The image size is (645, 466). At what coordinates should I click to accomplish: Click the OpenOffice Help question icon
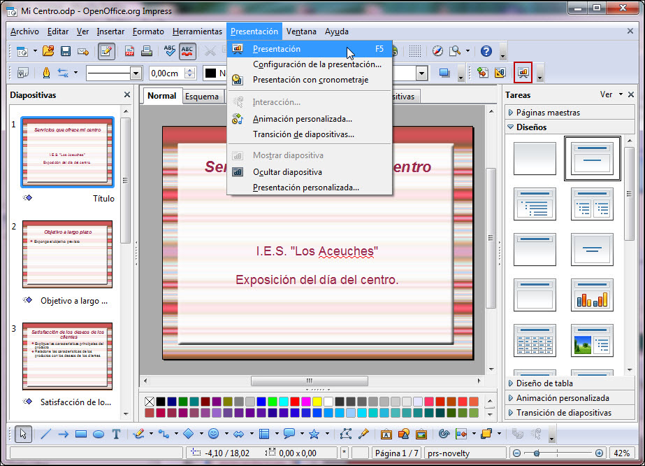pyautogui.click(x=486, y=52)
